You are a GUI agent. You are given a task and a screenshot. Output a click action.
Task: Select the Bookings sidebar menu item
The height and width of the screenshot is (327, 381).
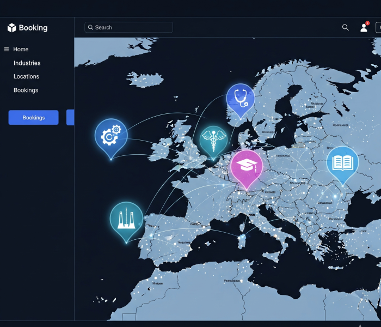(x=26, y=90)
